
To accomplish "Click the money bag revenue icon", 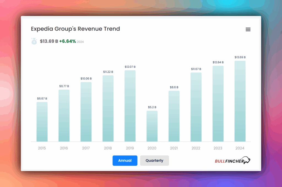I will (34, 41).
